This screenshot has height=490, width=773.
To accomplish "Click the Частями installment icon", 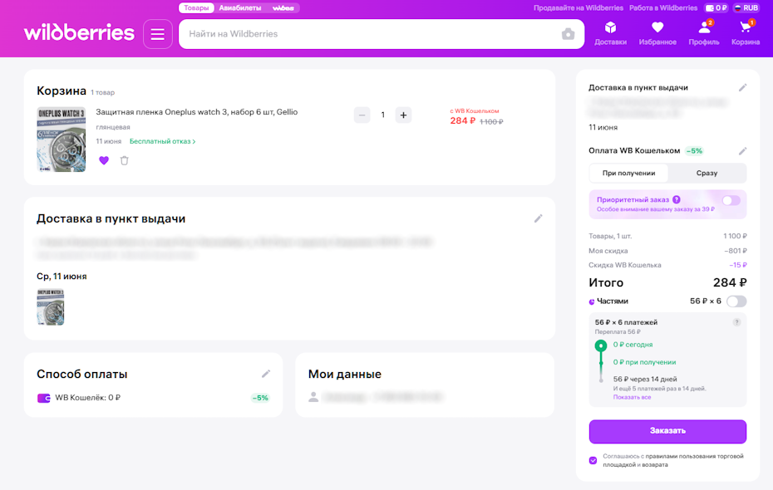I will pyautogui.click(x=592, y=301).
